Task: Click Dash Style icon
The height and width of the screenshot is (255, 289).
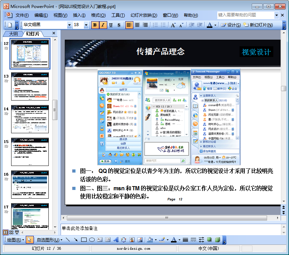Action: (193, 240)
